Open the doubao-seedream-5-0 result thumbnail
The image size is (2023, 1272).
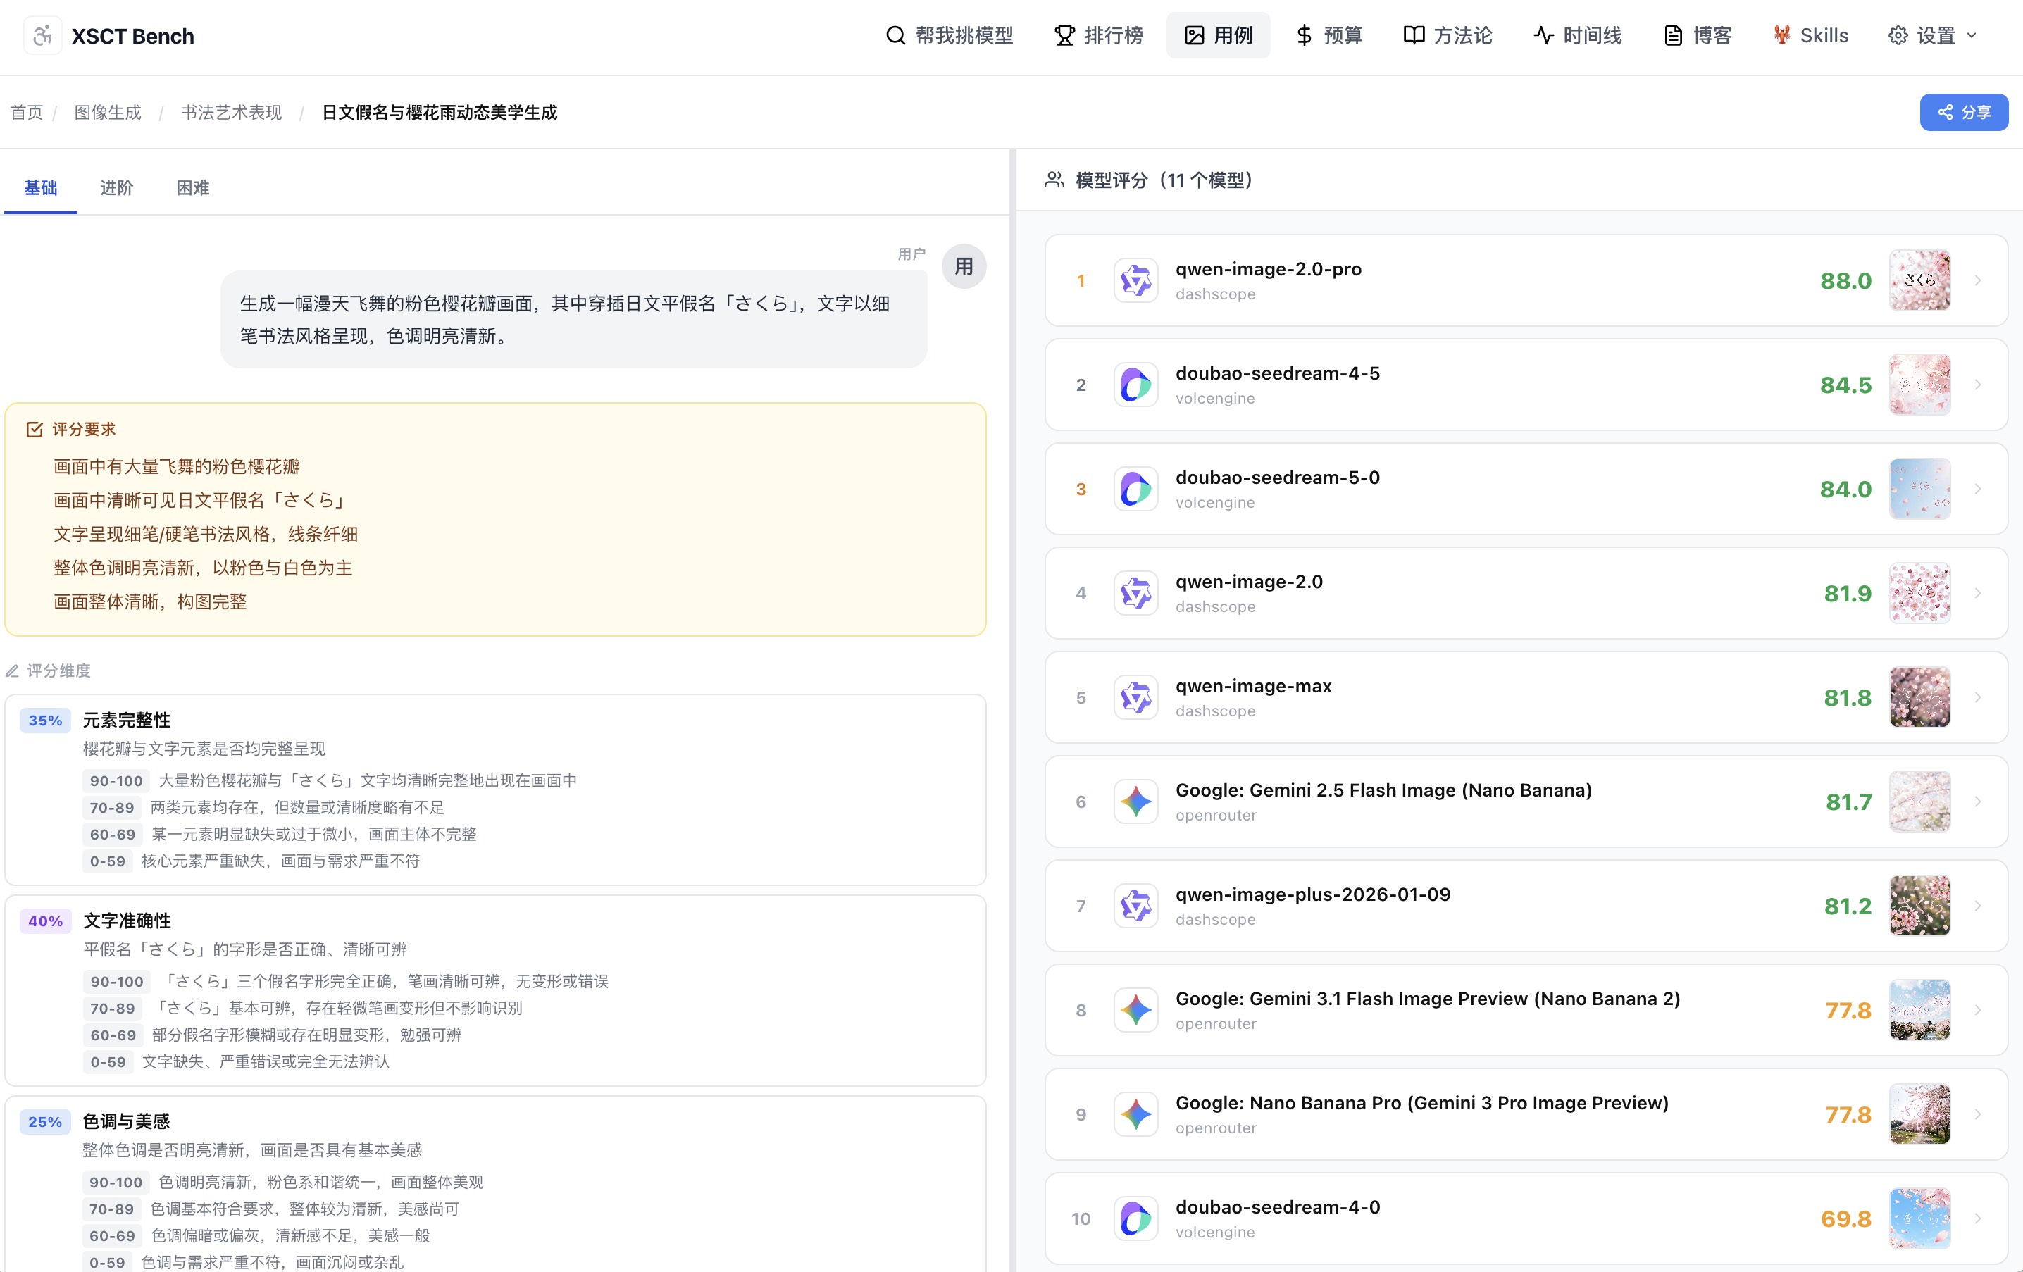[1919, 489]
